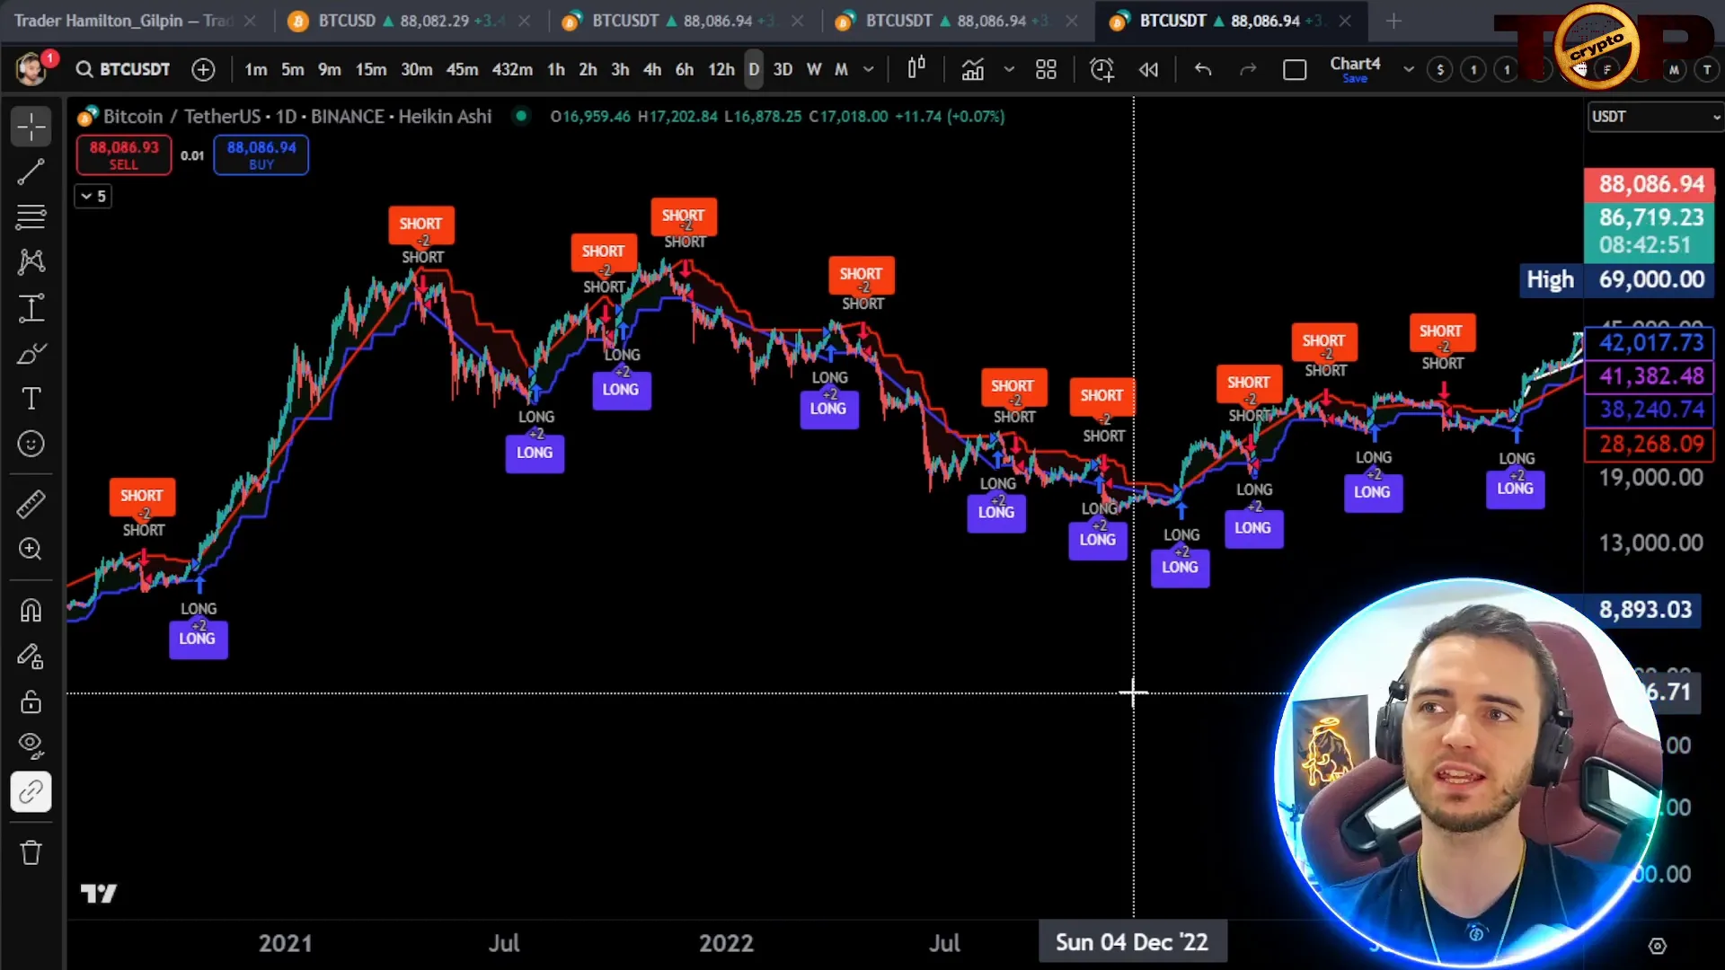This screenshot has height=970, width=1725.
Task: Open the Fibonacci and gann tools
Action: coord(31,216)
